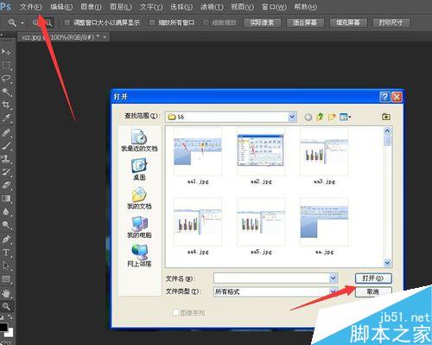Select the aa1.jpg thumbnail
The image size is (432, 345).
198,152
